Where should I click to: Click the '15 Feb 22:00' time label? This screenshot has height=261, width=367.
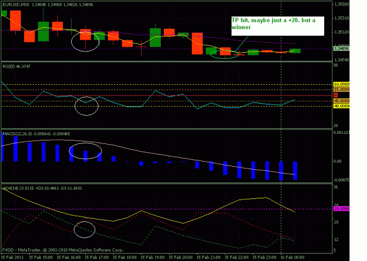pyautogui.click(x=237, y=257)
